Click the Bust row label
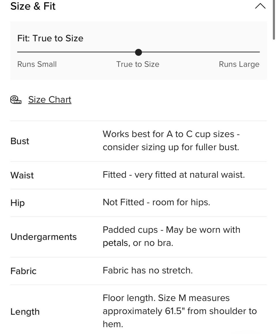The image size is (277, 334). (20, 141)
